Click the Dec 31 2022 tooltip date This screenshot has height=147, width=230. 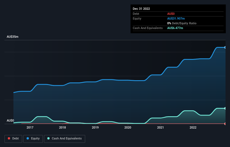141,9
